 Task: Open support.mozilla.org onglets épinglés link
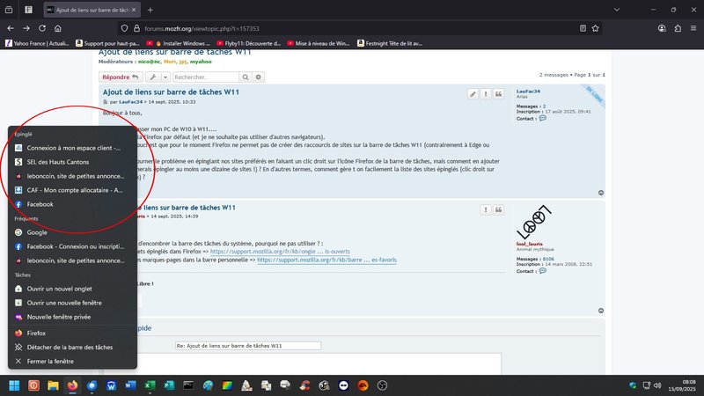[x=280, y=252]
